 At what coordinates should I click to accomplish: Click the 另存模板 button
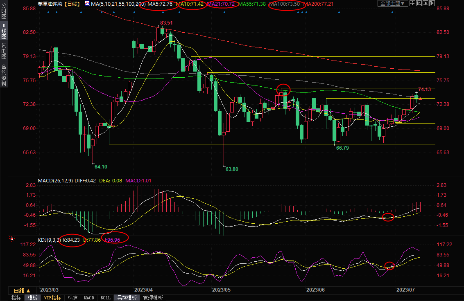(127, 298)
